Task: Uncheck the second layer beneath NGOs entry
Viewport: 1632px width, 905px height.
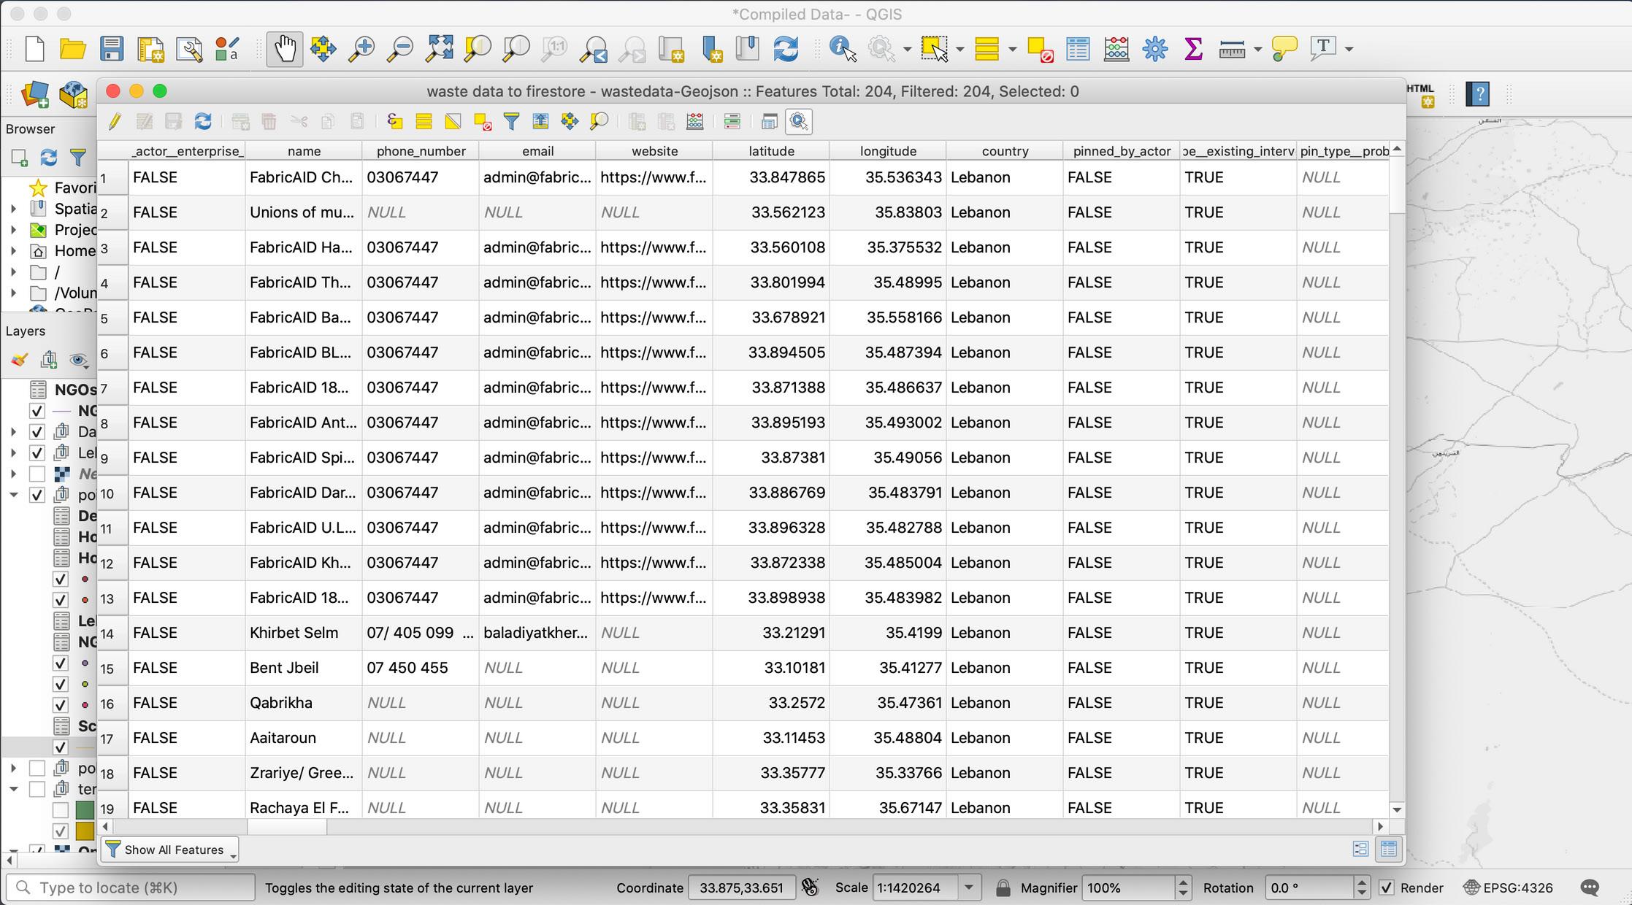Action: [x=37, y=432]
